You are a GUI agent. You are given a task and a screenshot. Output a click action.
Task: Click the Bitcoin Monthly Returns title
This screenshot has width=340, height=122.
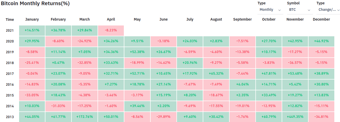point(35,4)
